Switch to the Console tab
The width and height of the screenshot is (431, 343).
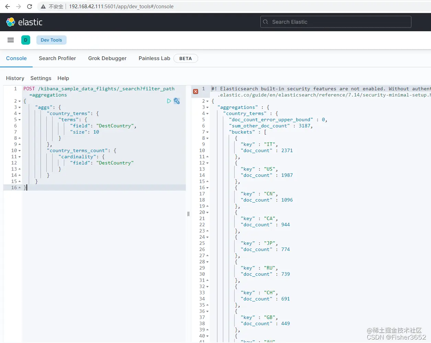point(16,58)
